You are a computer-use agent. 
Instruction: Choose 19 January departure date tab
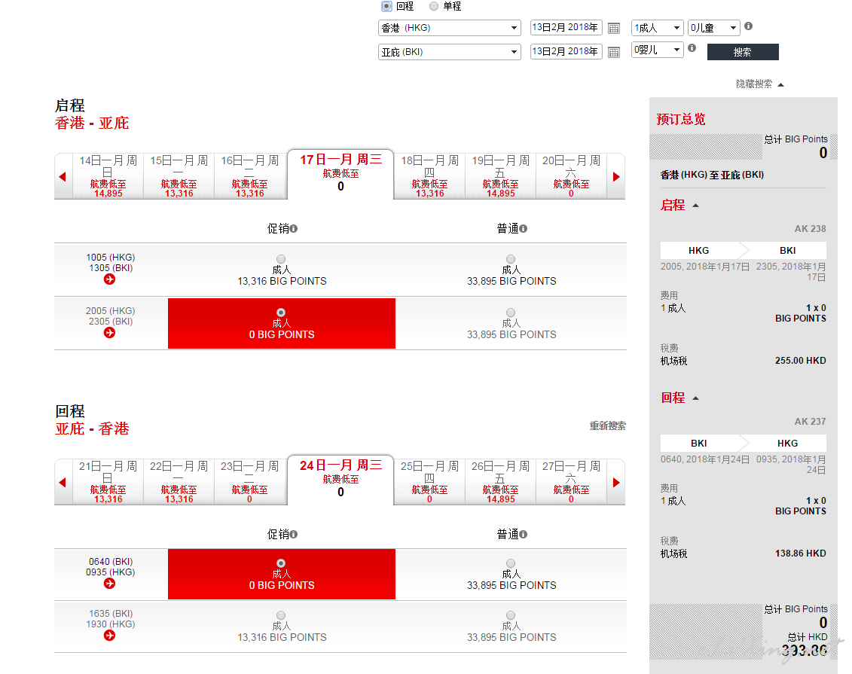click(500, 176)
